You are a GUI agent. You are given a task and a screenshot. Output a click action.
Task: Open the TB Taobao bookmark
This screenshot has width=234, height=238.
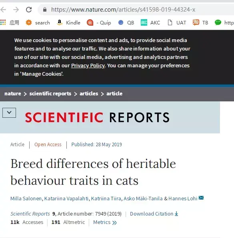[x=200, y=22]
